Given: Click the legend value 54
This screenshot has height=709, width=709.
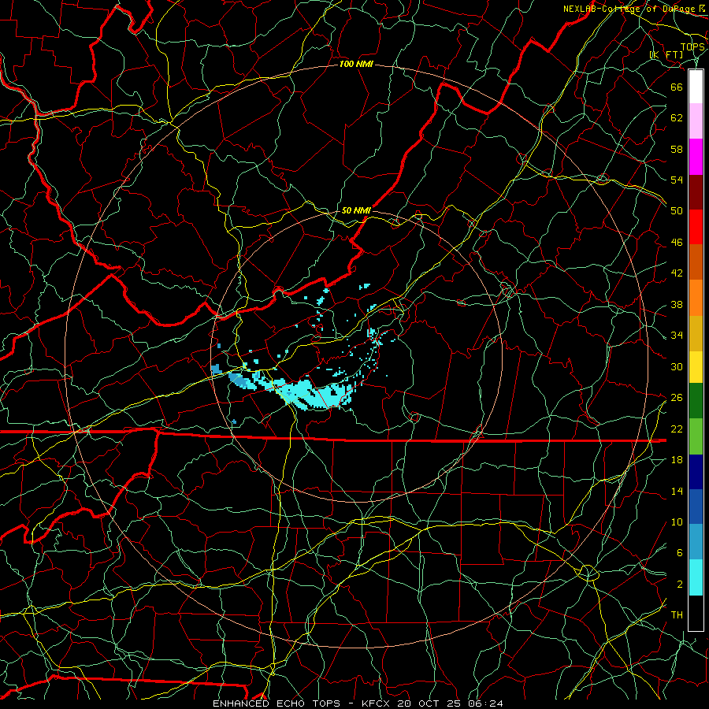Looking at the screenshot, I should pos(677,180).
